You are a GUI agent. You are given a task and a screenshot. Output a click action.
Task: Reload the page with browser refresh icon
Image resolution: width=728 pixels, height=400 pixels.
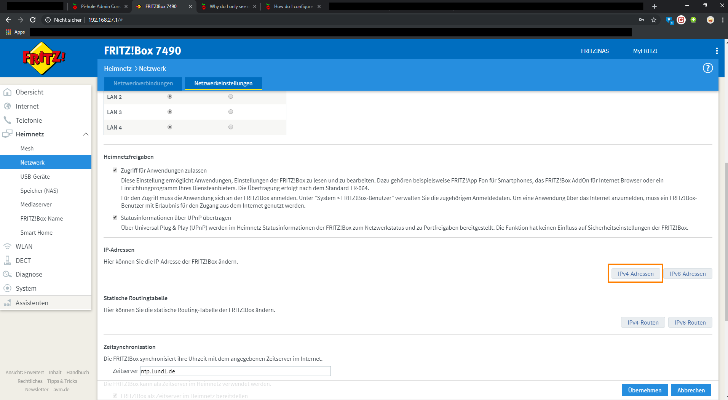point(33,20)
